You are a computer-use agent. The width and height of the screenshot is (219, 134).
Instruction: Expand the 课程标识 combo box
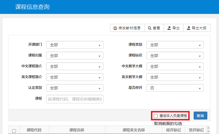click(175, 56)
